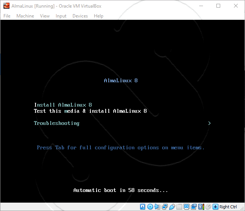Expand Troubleshooting submenu chevron
The height and width of the screenshot is (211, 245).
(210, 123)
